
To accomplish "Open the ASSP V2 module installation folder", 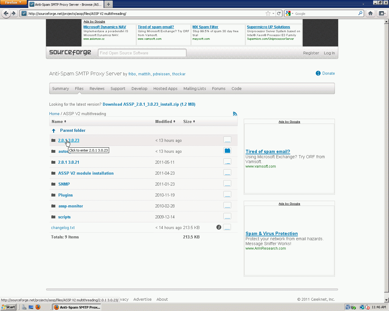I will point(86,173).
